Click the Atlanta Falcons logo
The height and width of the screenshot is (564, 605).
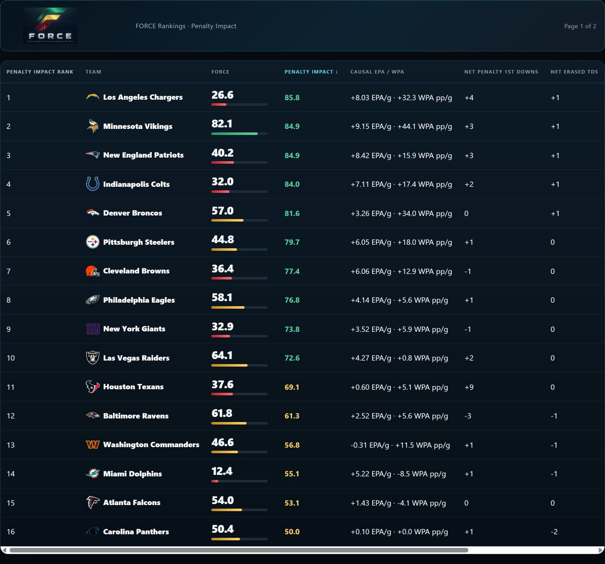point(93,503)
